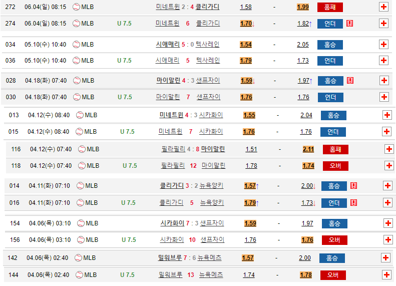Click the 홈패 result button on row 272
396x286 pixels.
[x=330, y=7]
